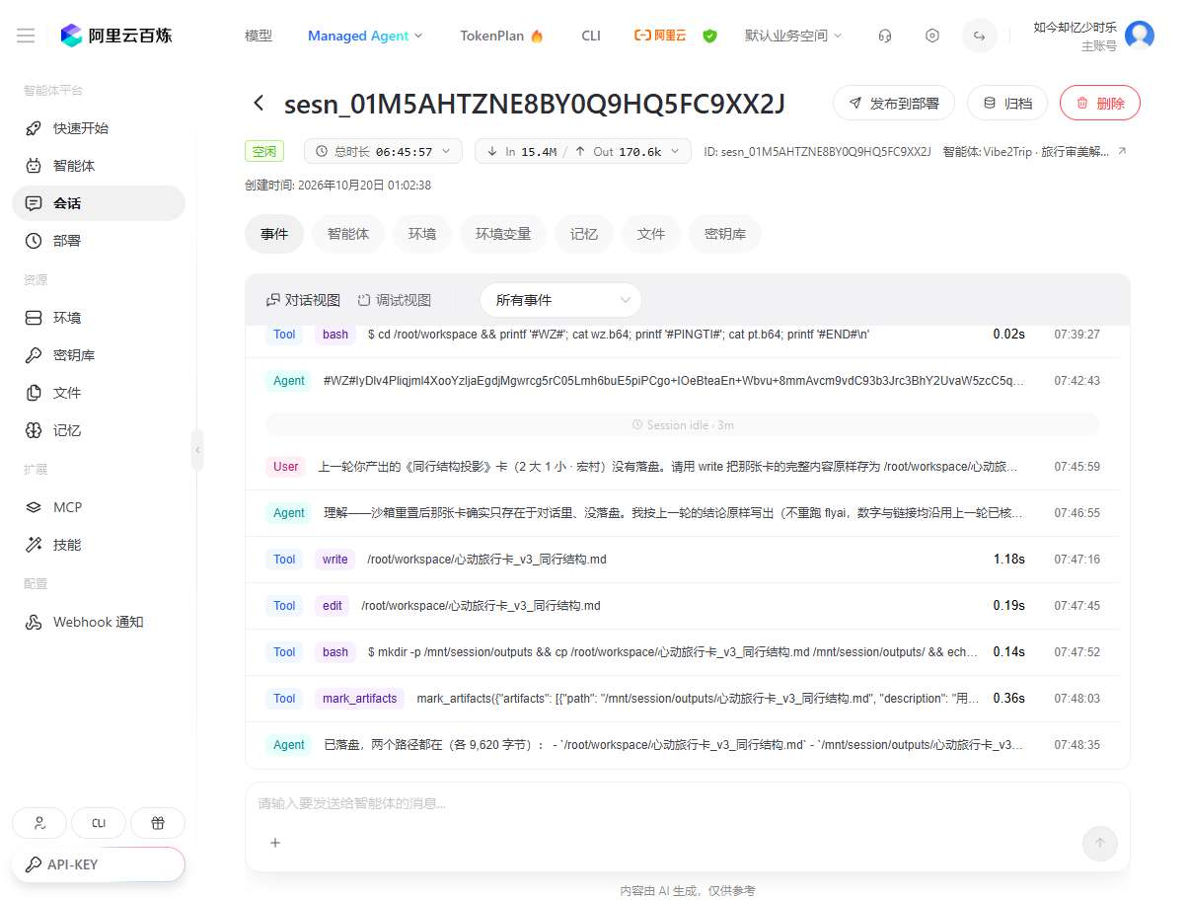Click the 空闲 status badge
This screenshot has width=1188, height=900.
coord(265,151)
